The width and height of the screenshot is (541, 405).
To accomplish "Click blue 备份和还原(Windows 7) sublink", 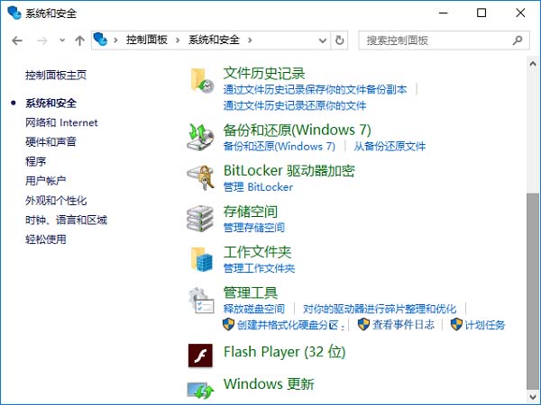I will point(280,146).
